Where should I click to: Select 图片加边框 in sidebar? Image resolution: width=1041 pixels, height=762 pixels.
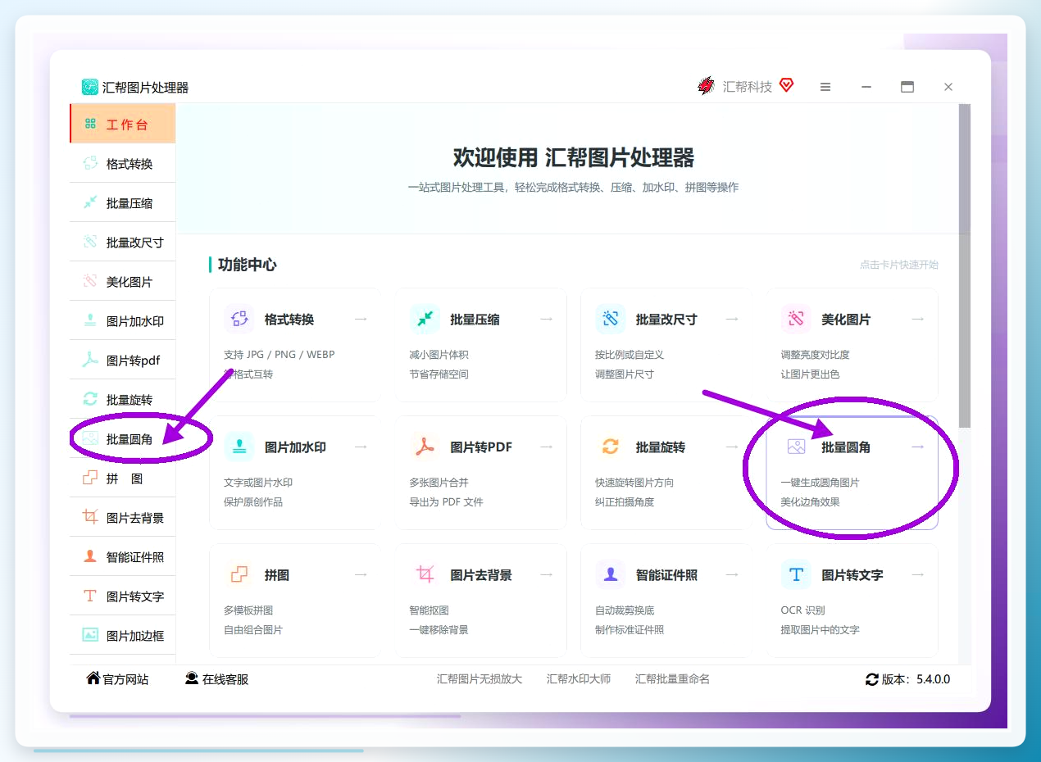click(x=123, y=635)
